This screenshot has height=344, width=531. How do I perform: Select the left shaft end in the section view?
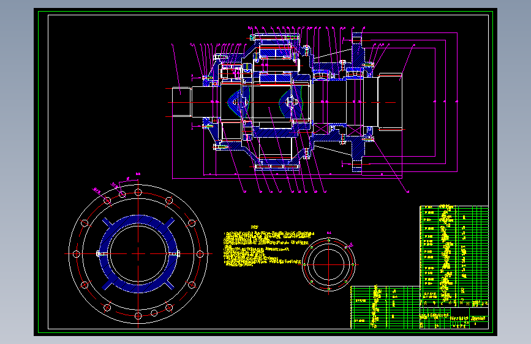[x=181, y=102]
